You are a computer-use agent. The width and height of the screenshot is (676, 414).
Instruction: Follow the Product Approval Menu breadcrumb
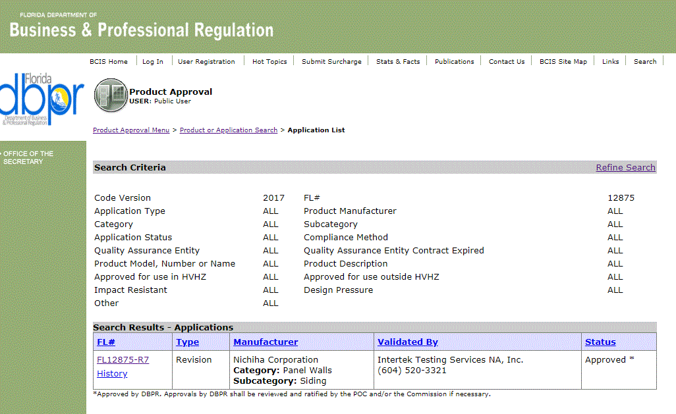click(131, 130)
